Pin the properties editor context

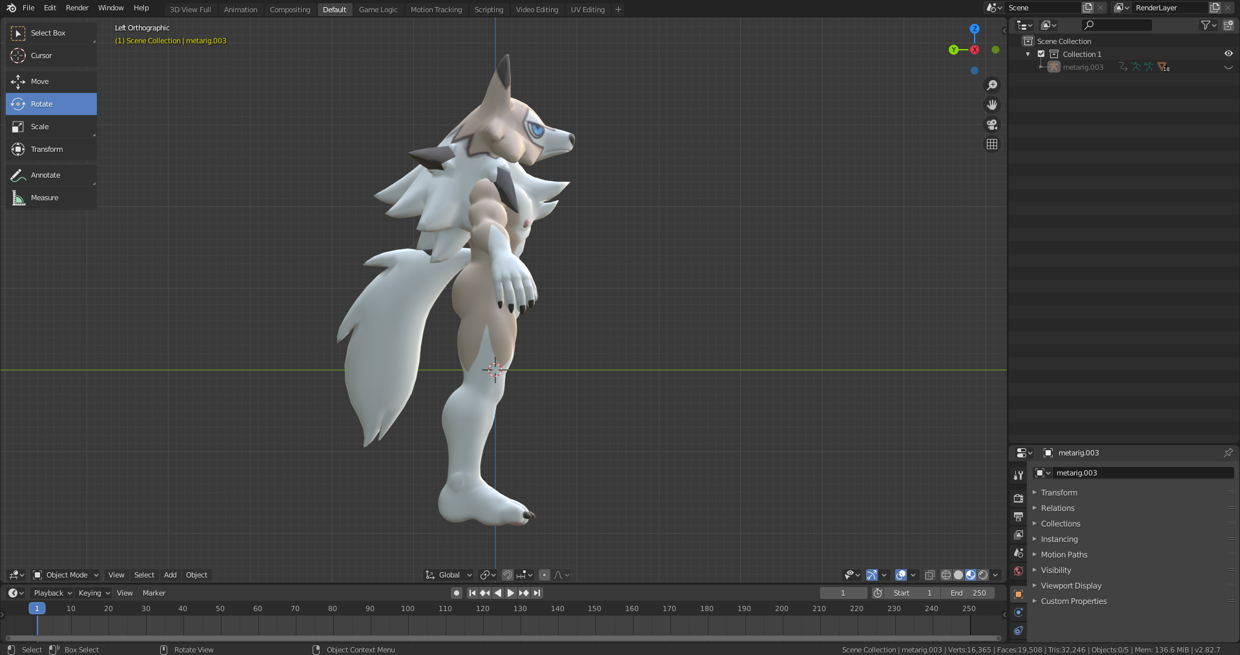coord(1228,453)
